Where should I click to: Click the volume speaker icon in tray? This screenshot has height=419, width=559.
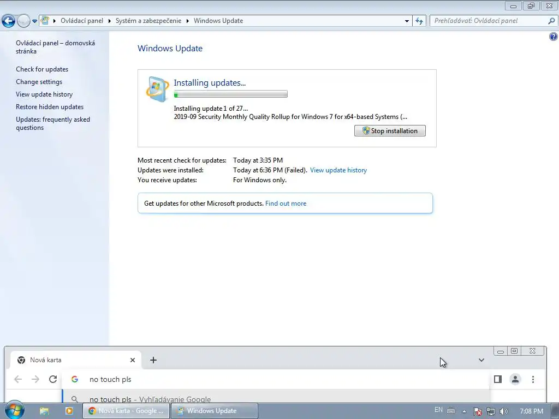(x=503, y=411)
